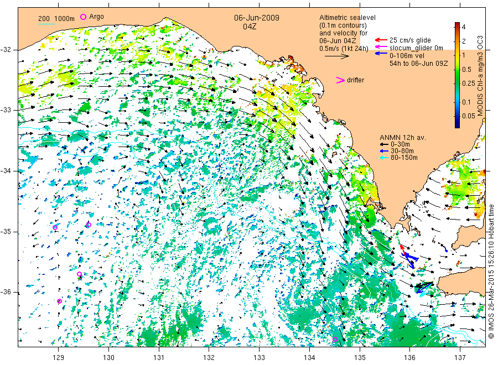Click the 'MODIS Chl-a mg/m3 OC3' axis title

click(x=480, y=76)
